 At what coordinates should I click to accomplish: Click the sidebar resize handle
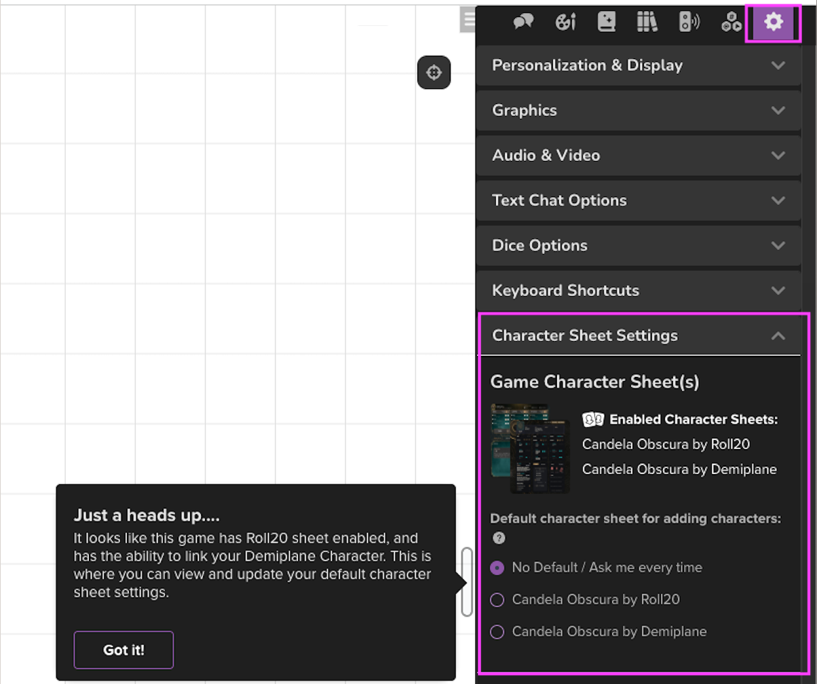pos(467,582)
